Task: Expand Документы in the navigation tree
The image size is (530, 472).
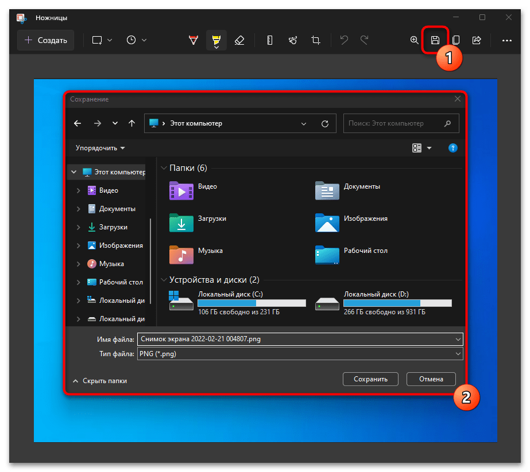Action: 79,209
